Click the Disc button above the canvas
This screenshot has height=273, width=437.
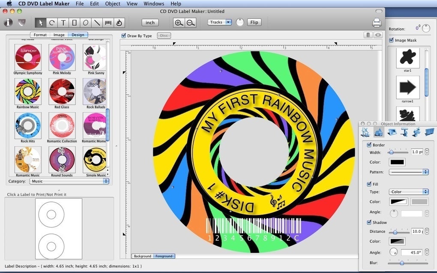[164, 36]
